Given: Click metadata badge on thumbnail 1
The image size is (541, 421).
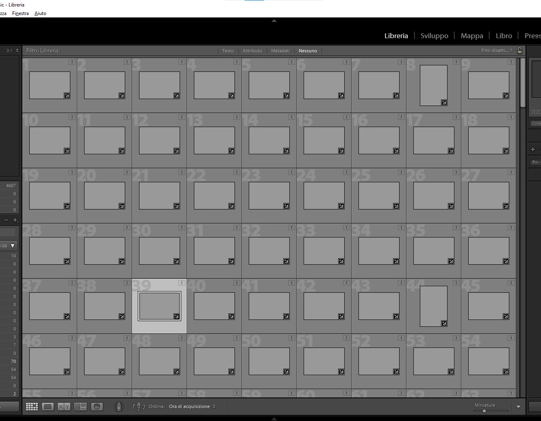Looking at the screenshot, I should point(67,96).
